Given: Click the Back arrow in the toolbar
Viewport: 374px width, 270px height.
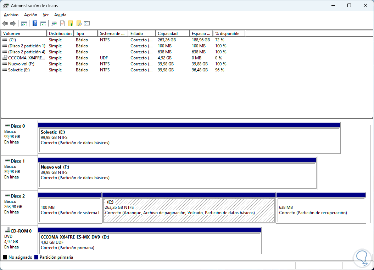Looking at the screenshot, I should click(x=5, y=24).
